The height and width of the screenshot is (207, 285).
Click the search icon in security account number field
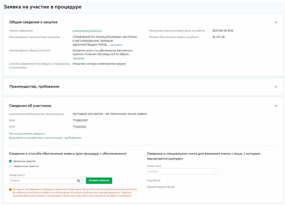tap(79, 181)
